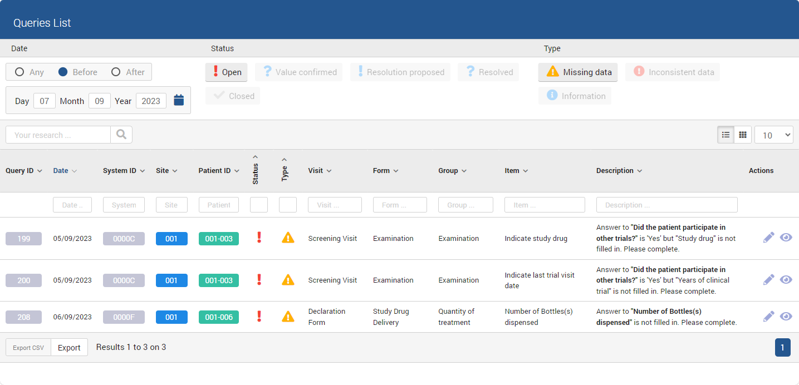View query 200 with eye icon

786,279
